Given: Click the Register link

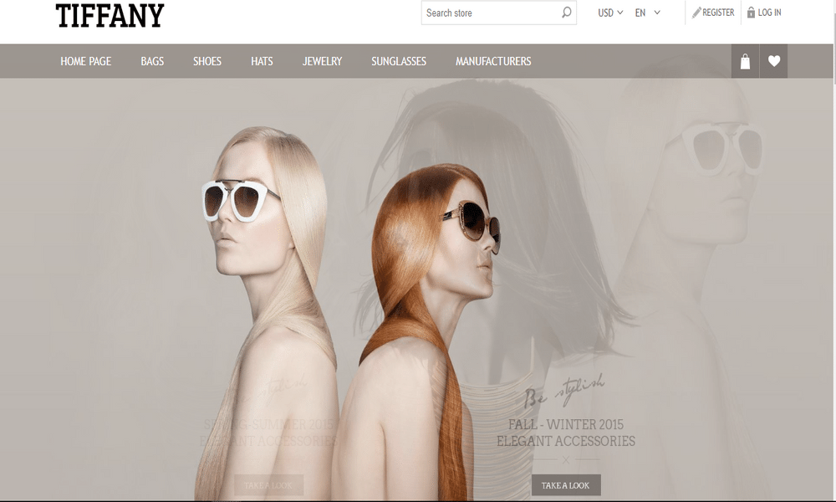Looking at the screenshot, I should 718,13.
